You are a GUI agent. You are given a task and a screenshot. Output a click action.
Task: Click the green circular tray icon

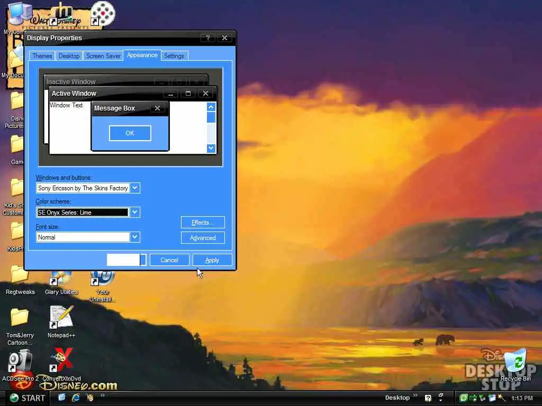coord(464,398)
